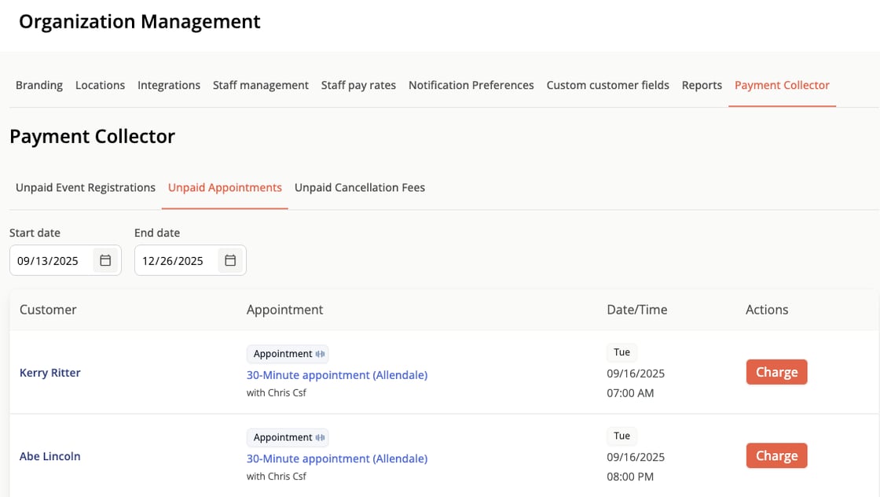Click the Appointment badge icon for Abe Lincoln
Screen dimensions: 880x497
(321, 437)
